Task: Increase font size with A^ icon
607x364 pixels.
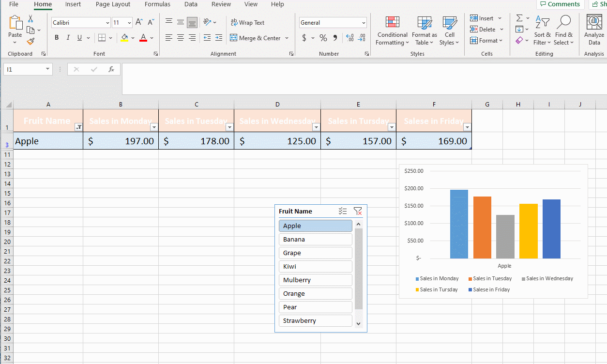Action: pos(139,22)
